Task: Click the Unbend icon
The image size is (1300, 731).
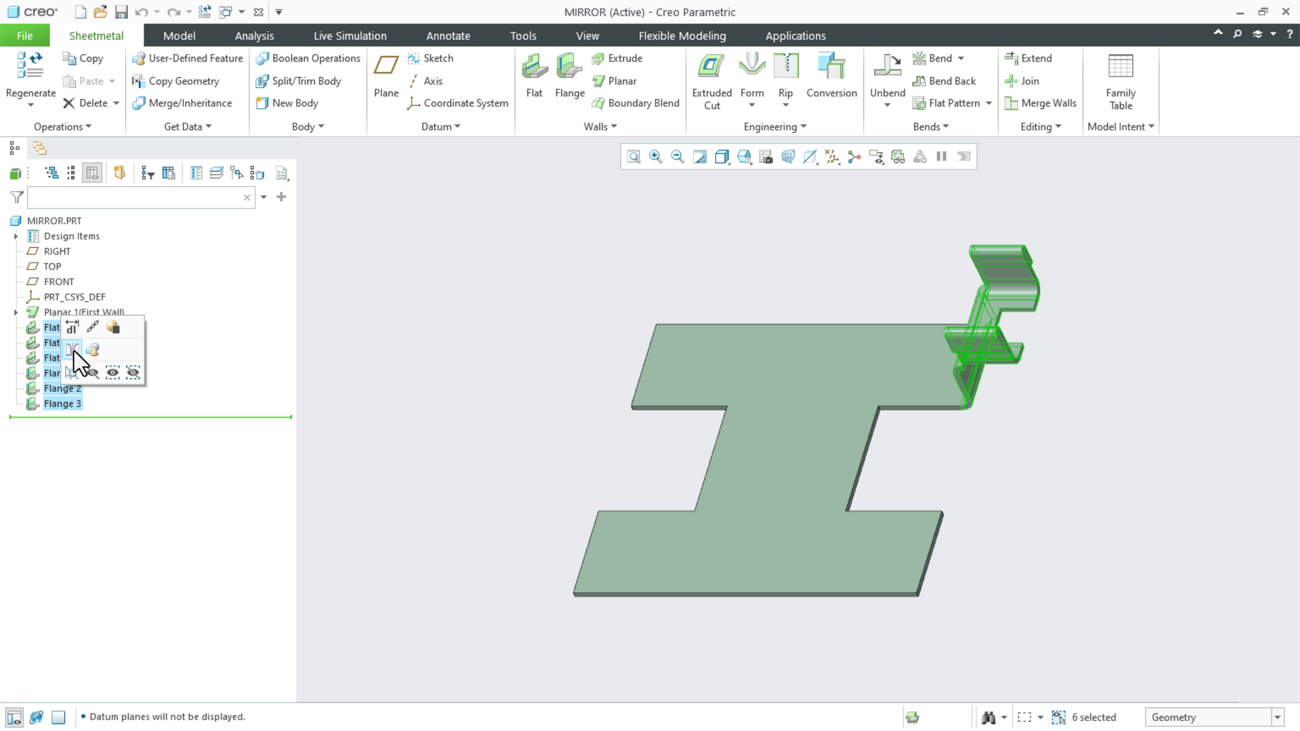Action: point(887,67)
